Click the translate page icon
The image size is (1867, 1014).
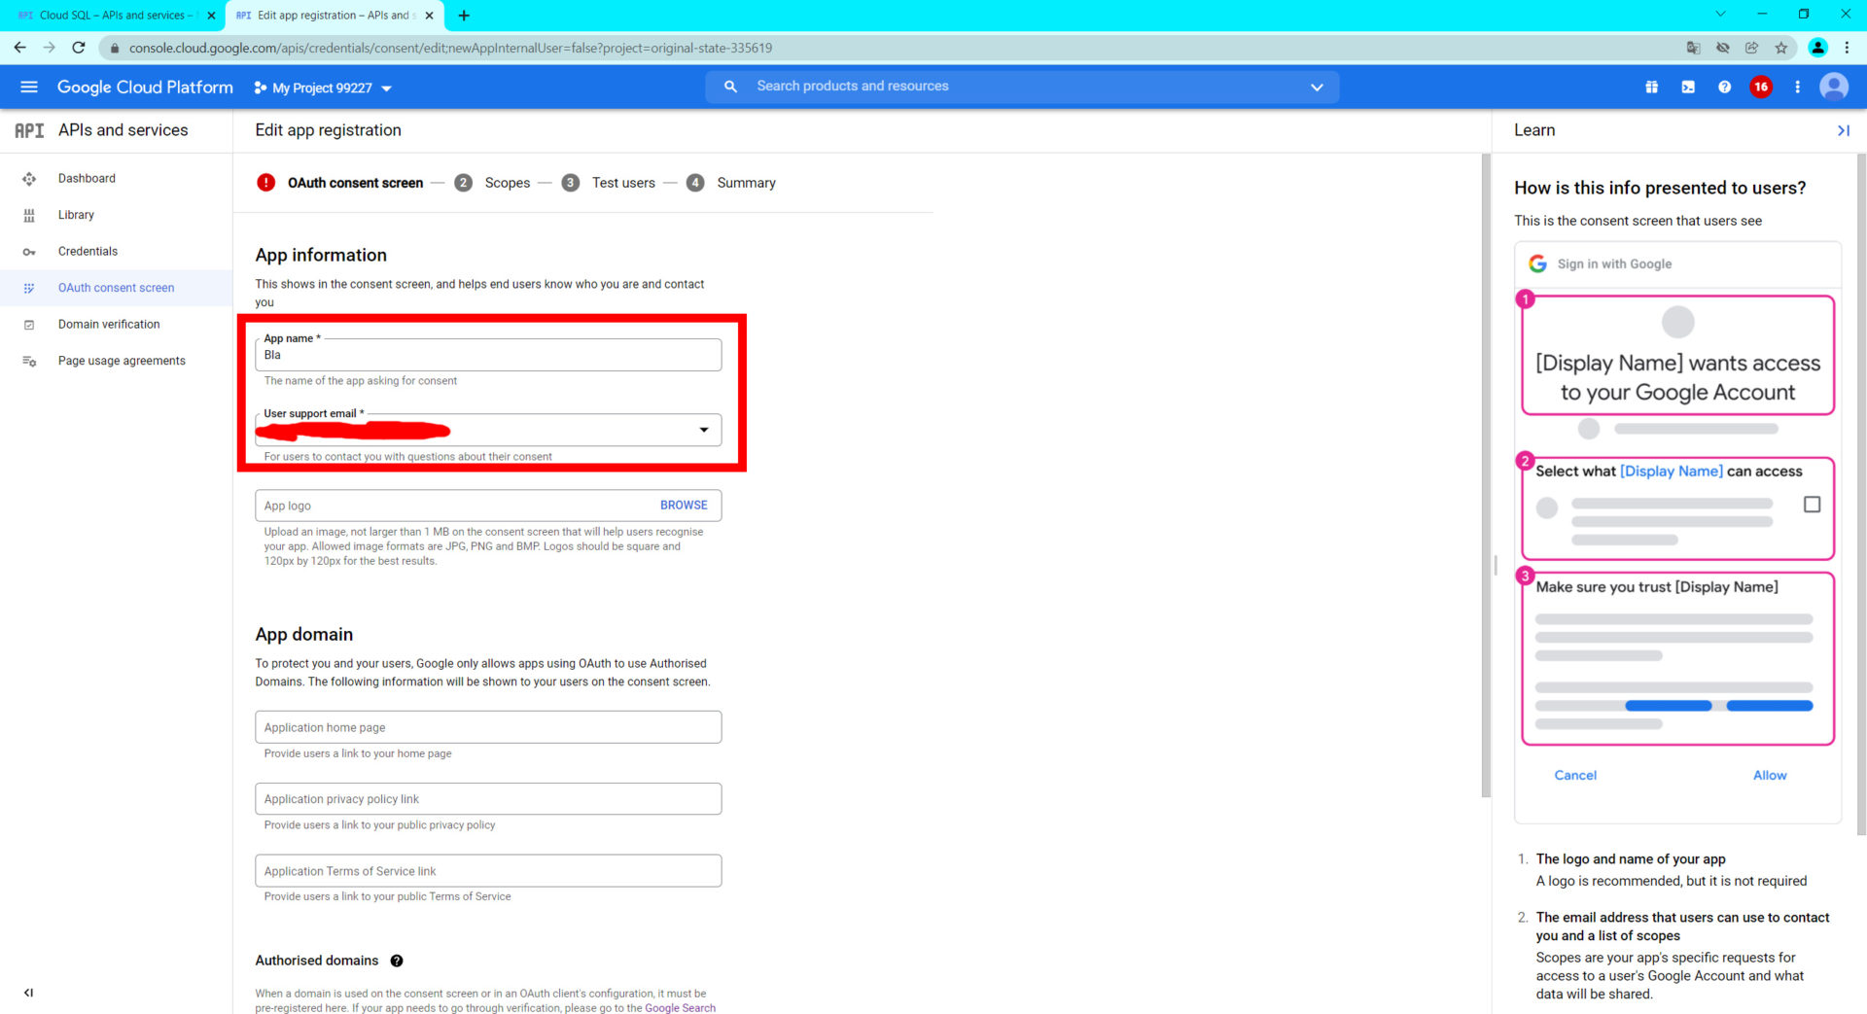tap(1694, 48)
